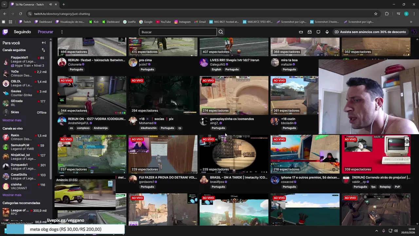Open cisinha VALORANT channel
The width and height of the screenshot is (419, 236).
[x=25, y=186]
